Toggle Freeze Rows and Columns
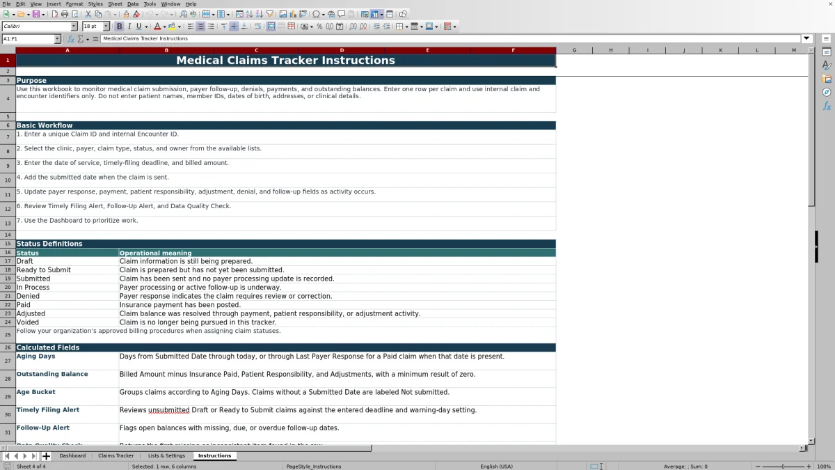 click(374, 14)
